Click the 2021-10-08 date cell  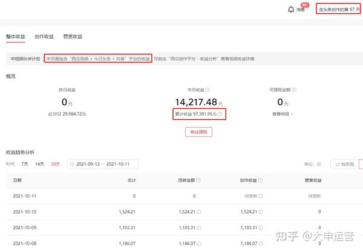(x=25, y=243)
